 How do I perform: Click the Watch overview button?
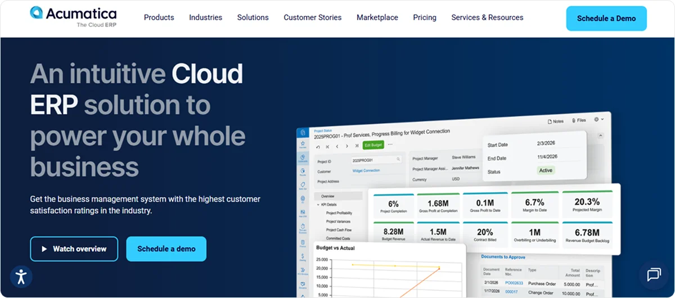pyautogui.click(x=74, y=249)
